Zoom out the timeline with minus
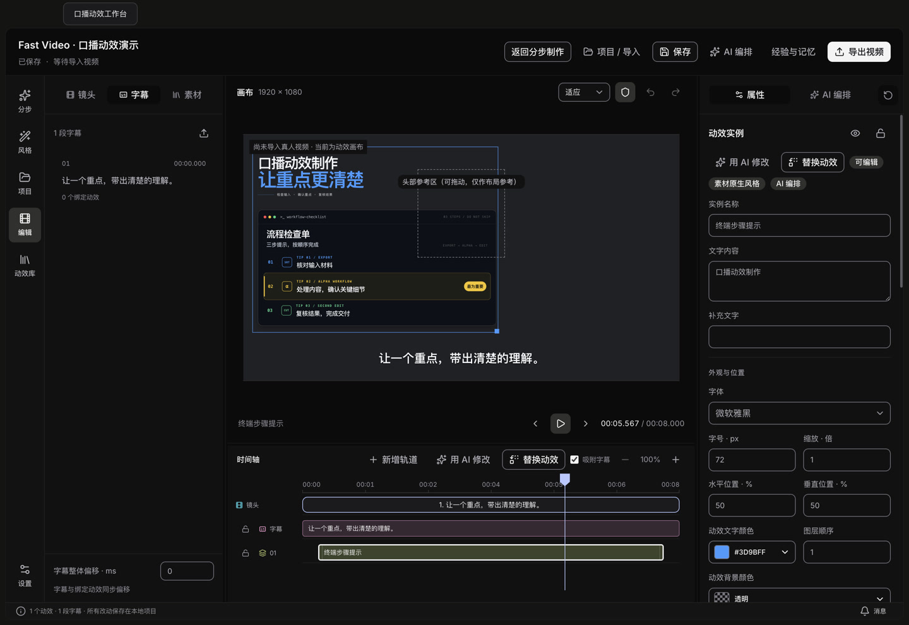The height and width of the screenshot is (625, 909). (625, 460)
